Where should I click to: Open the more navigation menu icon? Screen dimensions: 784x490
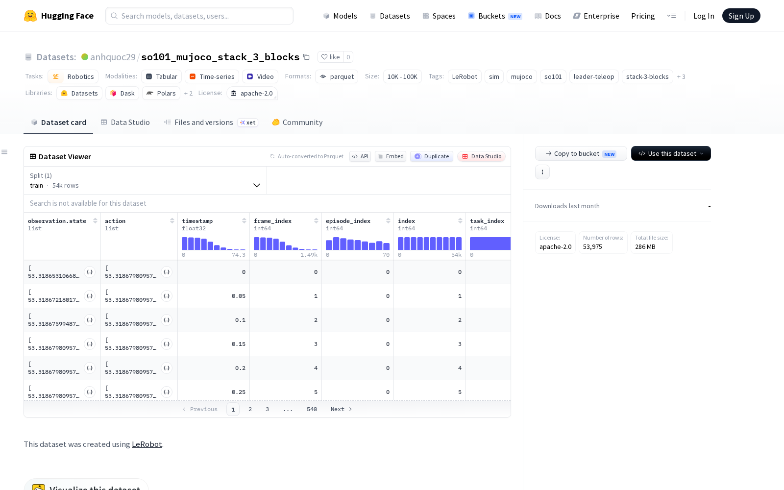(x=671, y=16)
